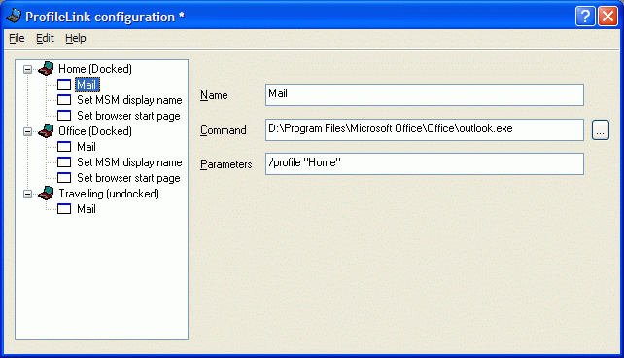Click the ProfileLink title bar app icon
Viewport: 624px width, 358px height.
pyautogui.click(x=14, y=17)
